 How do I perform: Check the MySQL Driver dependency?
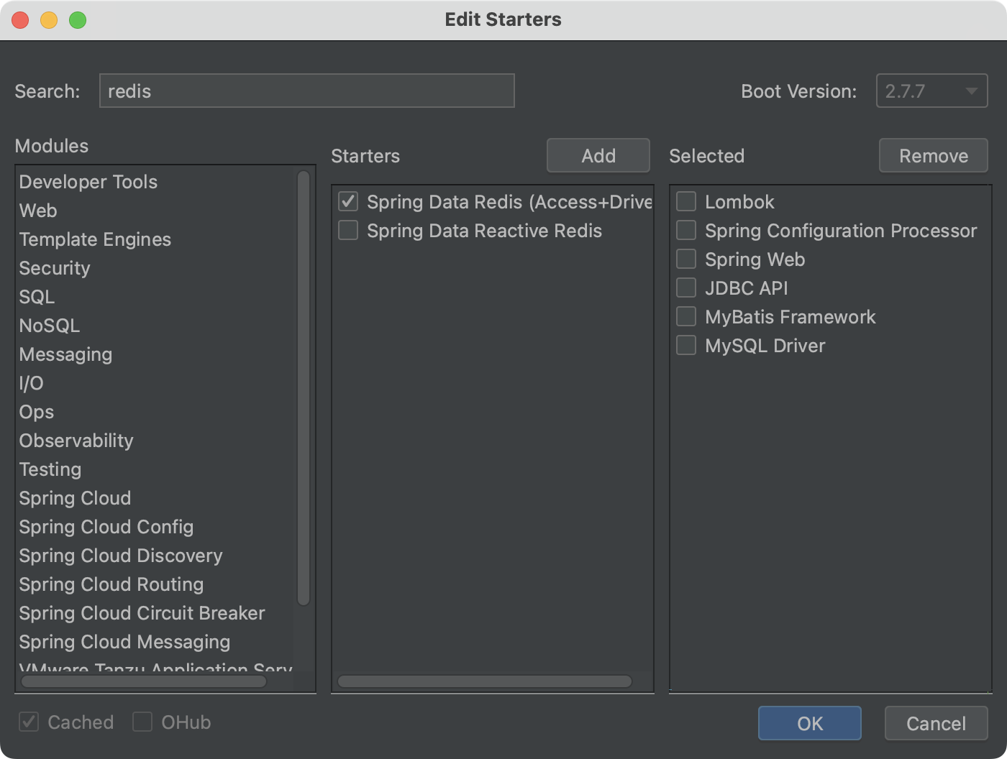(685, 345)
